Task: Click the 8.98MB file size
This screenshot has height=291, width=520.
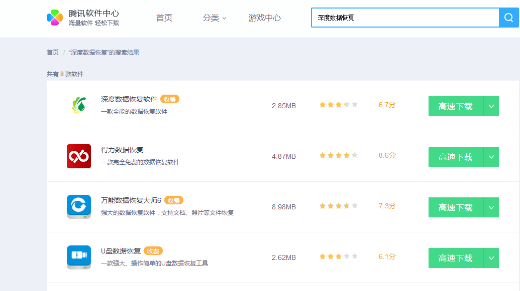Action: (x=284, y=207)
